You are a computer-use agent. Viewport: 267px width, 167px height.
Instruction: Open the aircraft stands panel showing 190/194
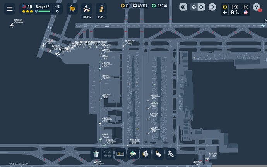87,9
